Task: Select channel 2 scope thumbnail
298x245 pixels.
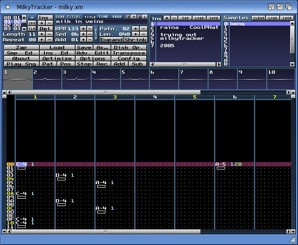Action: point(46,79)
